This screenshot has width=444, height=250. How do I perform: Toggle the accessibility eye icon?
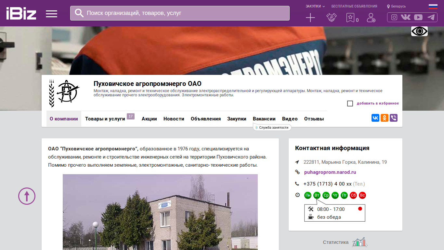(419, 31)
